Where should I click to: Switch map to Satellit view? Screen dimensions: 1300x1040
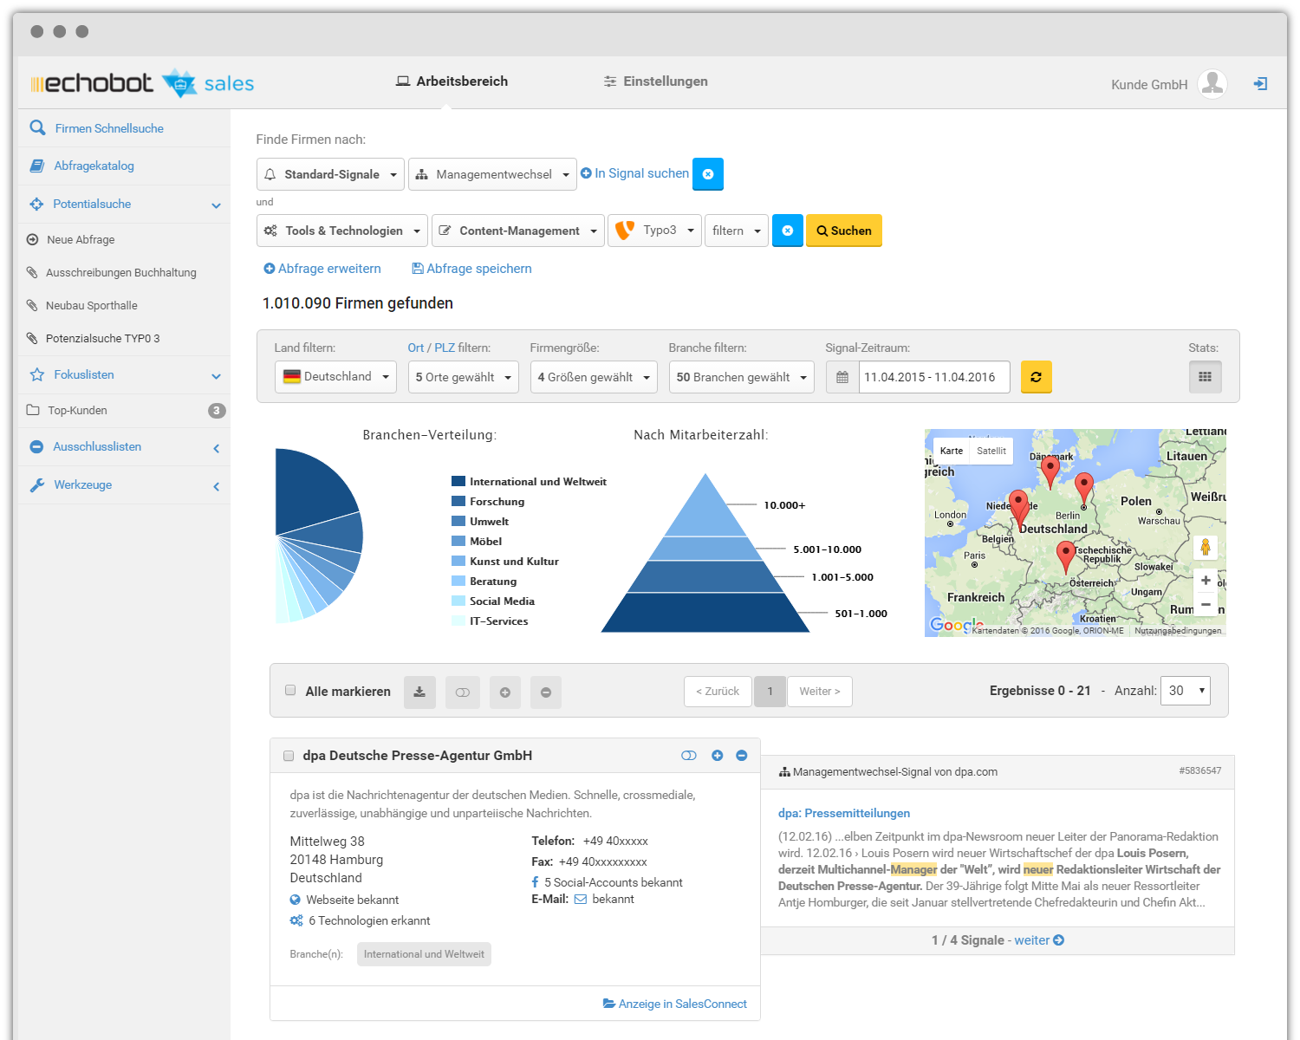(991, 451)
